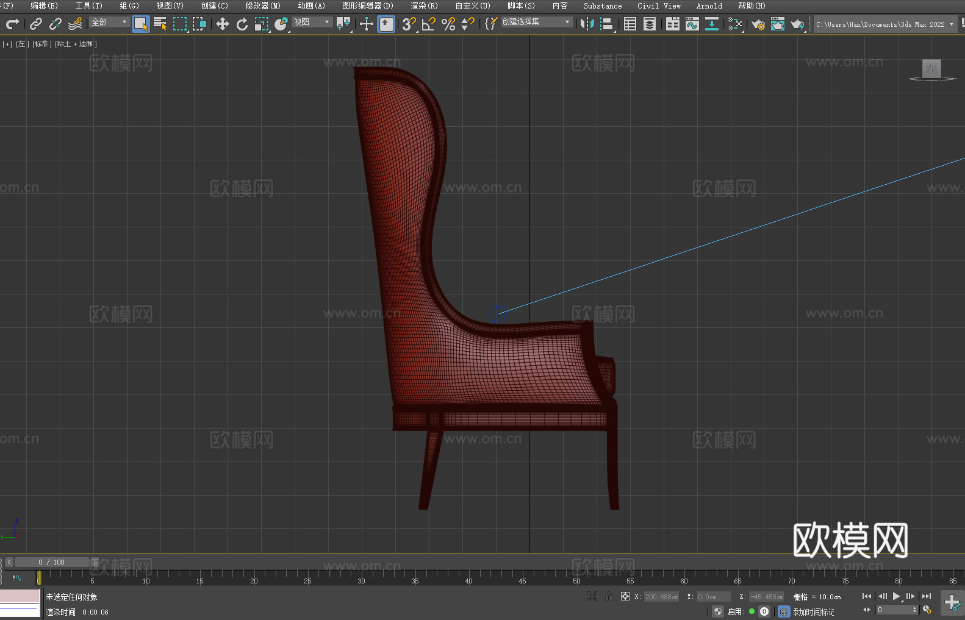Step the time slider forward with right arrow
The height and width of the screenshot is (620, 965).
point(95,562)
